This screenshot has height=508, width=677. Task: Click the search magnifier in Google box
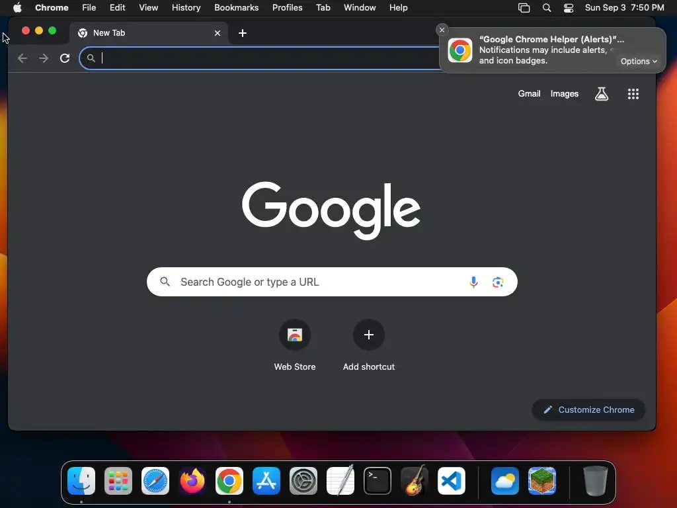[165, 282]
